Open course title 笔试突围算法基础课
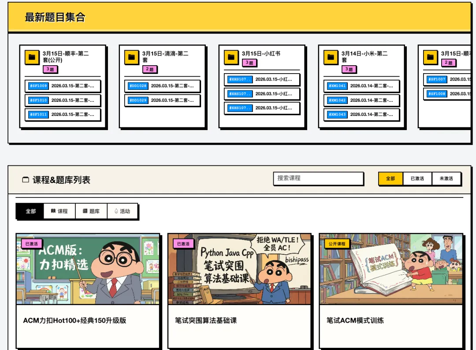The height and width of the screenshot is (350, 476). click(x=206, y=320)
